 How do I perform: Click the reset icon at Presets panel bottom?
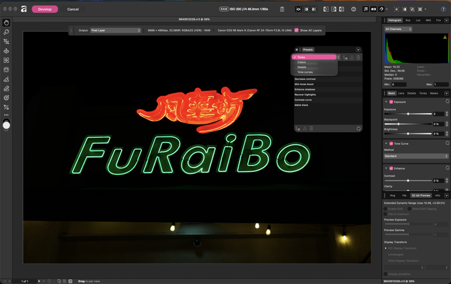pyautogui.click(x=358, y=129)
